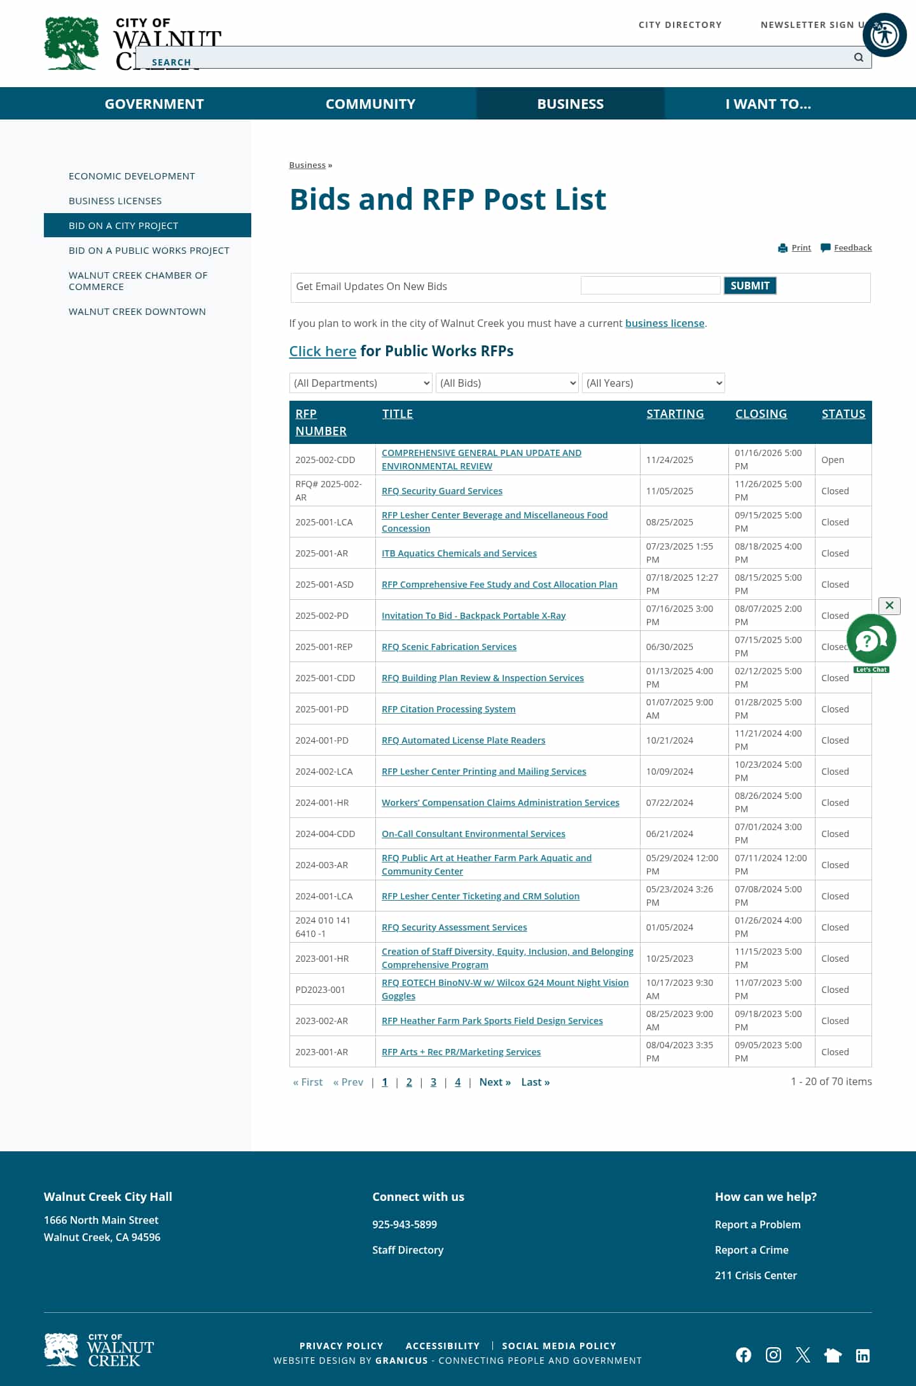Click the Granicus footer link

coord(401,1361)
